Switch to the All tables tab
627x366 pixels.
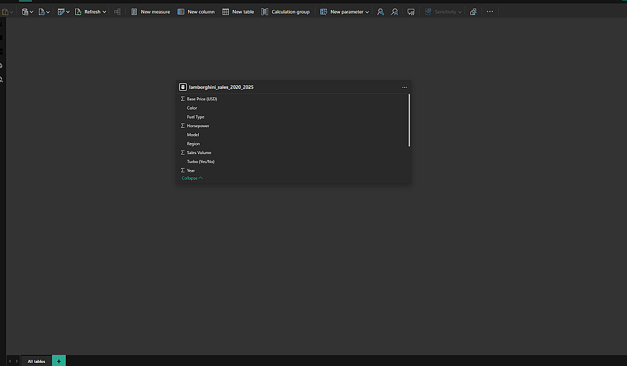click(x=36, y=361)
